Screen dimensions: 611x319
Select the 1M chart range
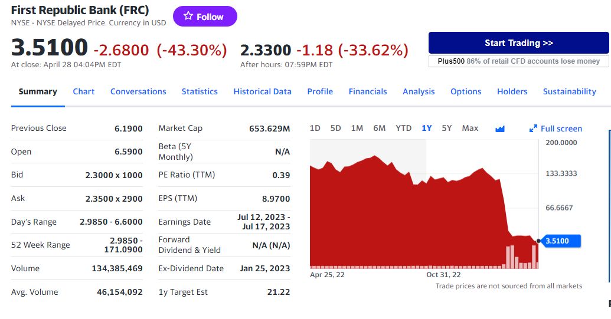[357, 129]
